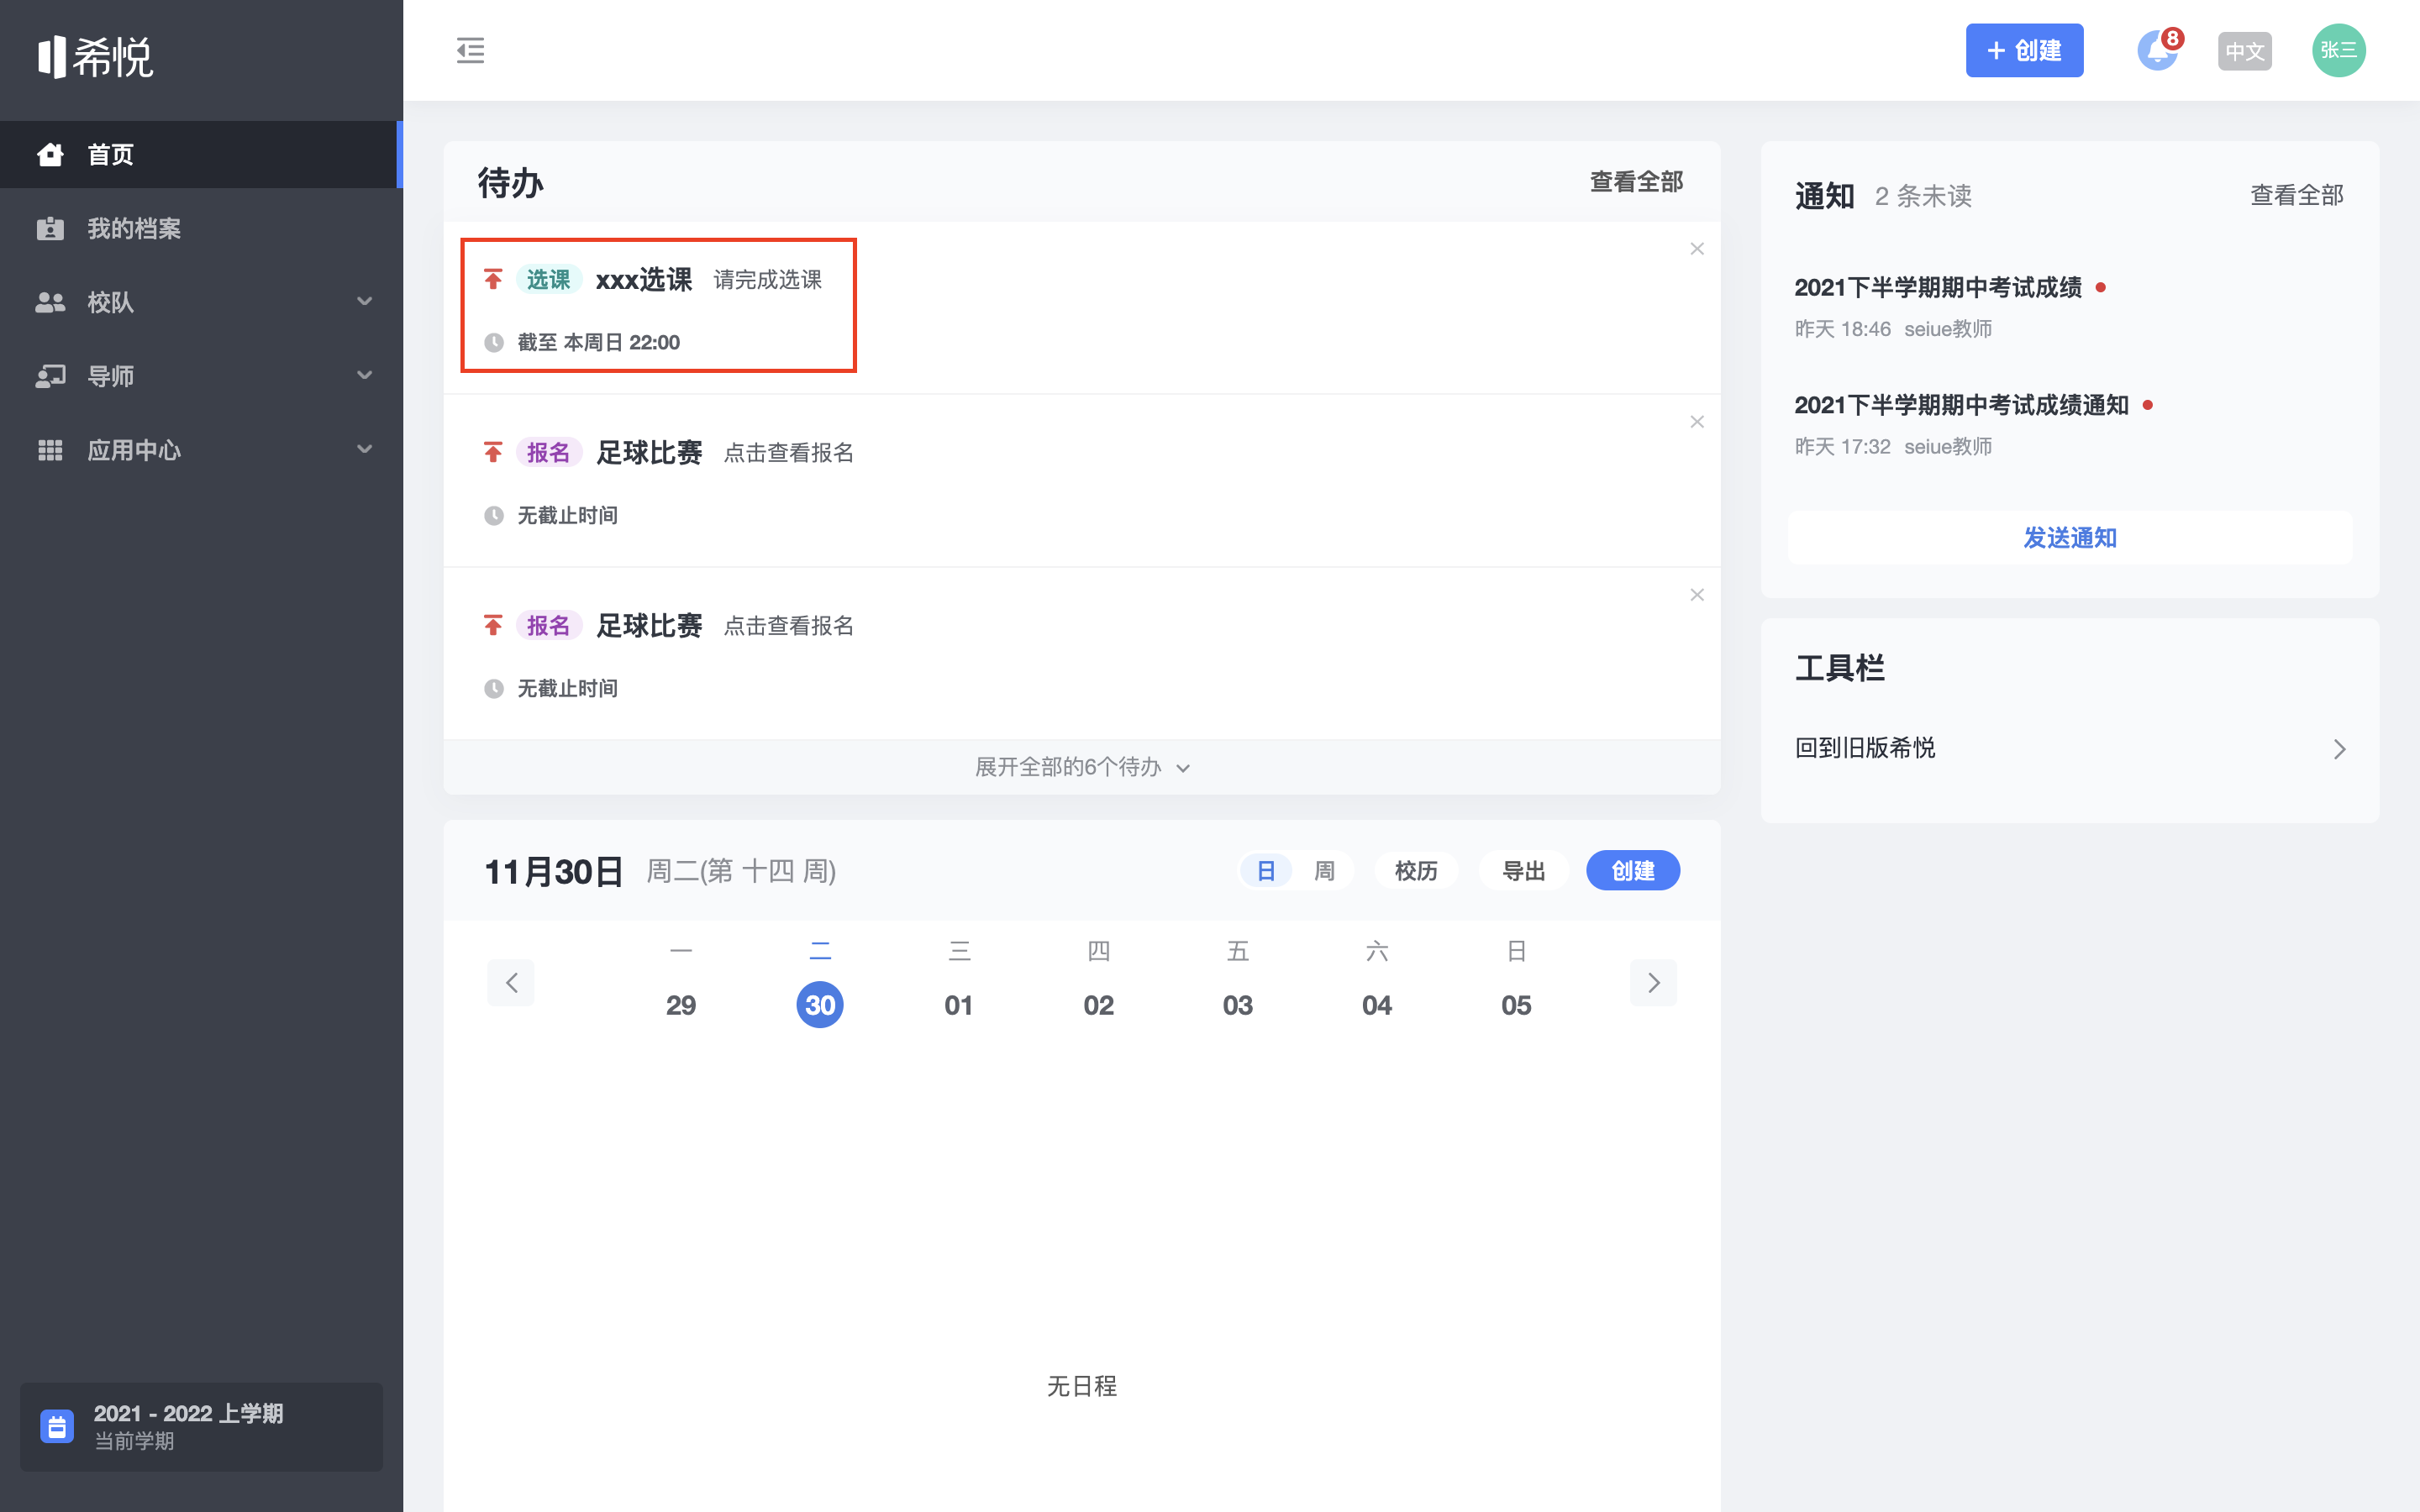Click the people icon beside 校队
Screen dimensions: 2420x1512
tap(50, 302)
